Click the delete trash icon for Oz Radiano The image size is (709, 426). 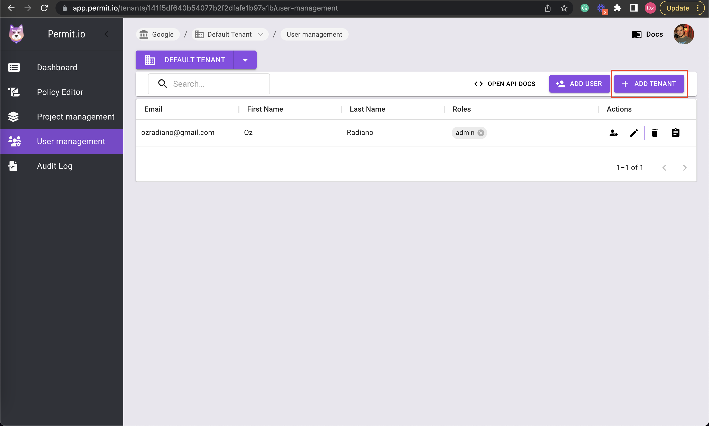click(655, 132)
